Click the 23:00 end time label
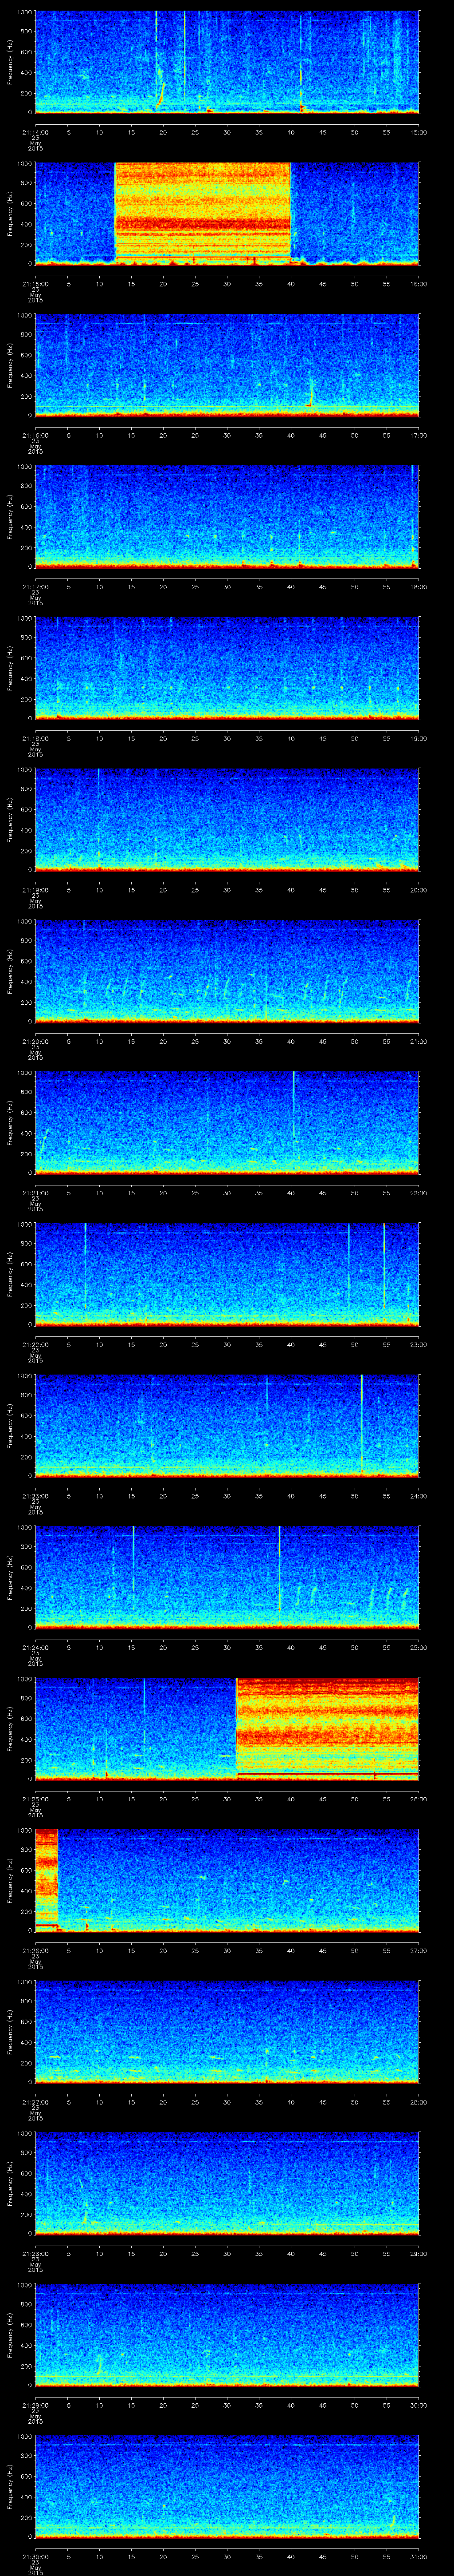The height and width of the screenshot is (2576, 454). tap(418, 1345)
